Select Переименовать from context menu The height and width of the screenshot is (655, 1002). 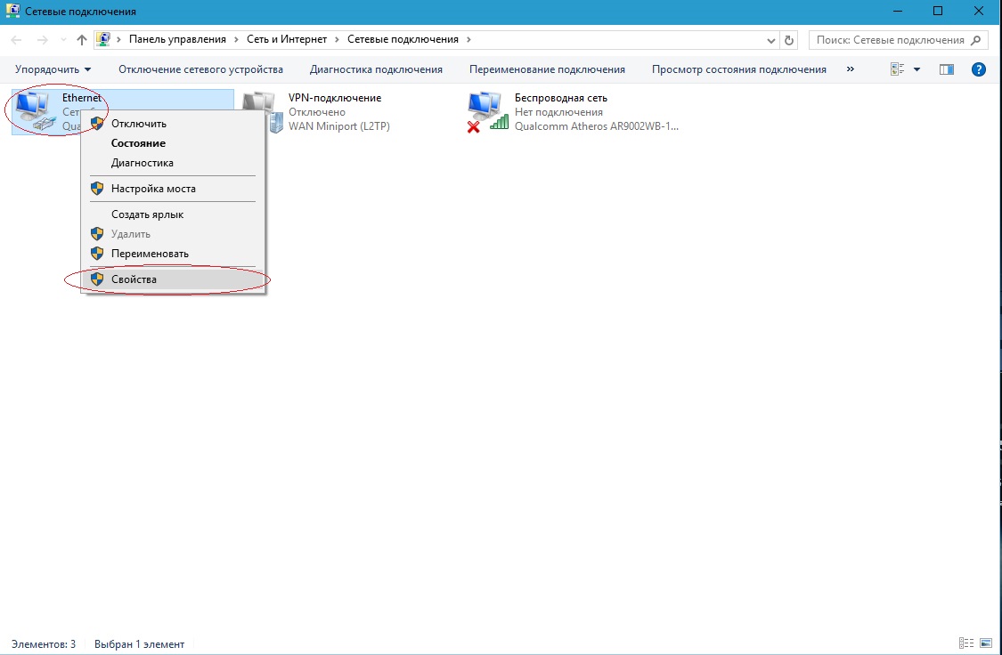click(x=150, y=254)
